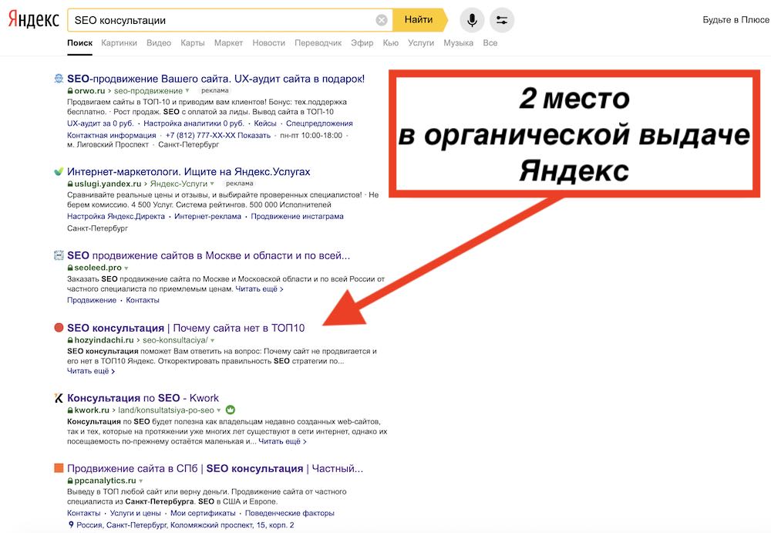
Task: Click the seo-konsultaciya/ URL path
Action: 175,340
